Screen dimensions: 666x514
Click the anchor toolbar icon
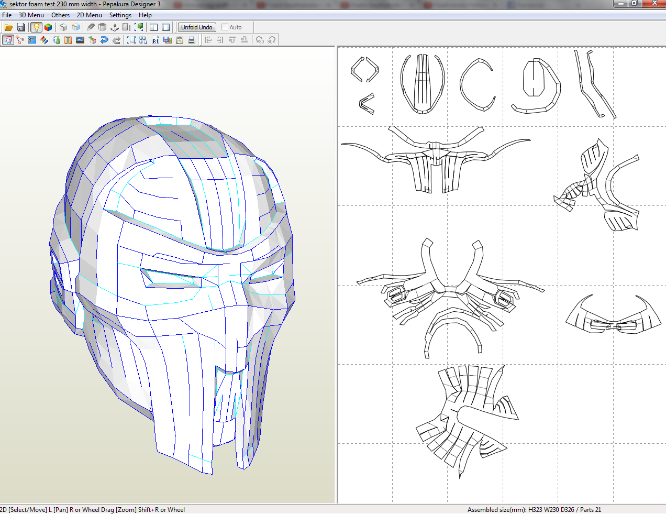[115, 27]
